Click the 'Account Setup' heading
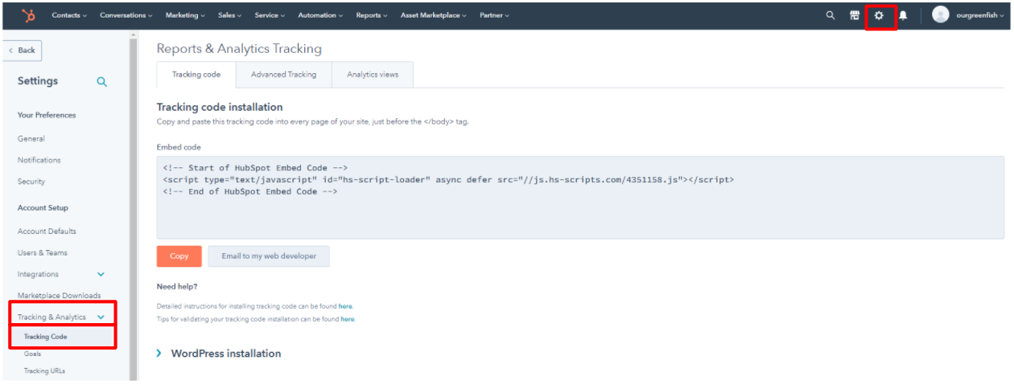Viewport: 1014px width, 385px height. pos(43,207)
